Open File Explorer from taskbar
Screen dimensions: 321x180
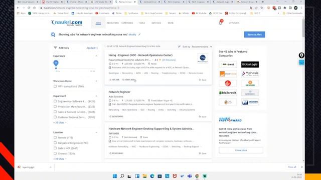coord(145,176)
